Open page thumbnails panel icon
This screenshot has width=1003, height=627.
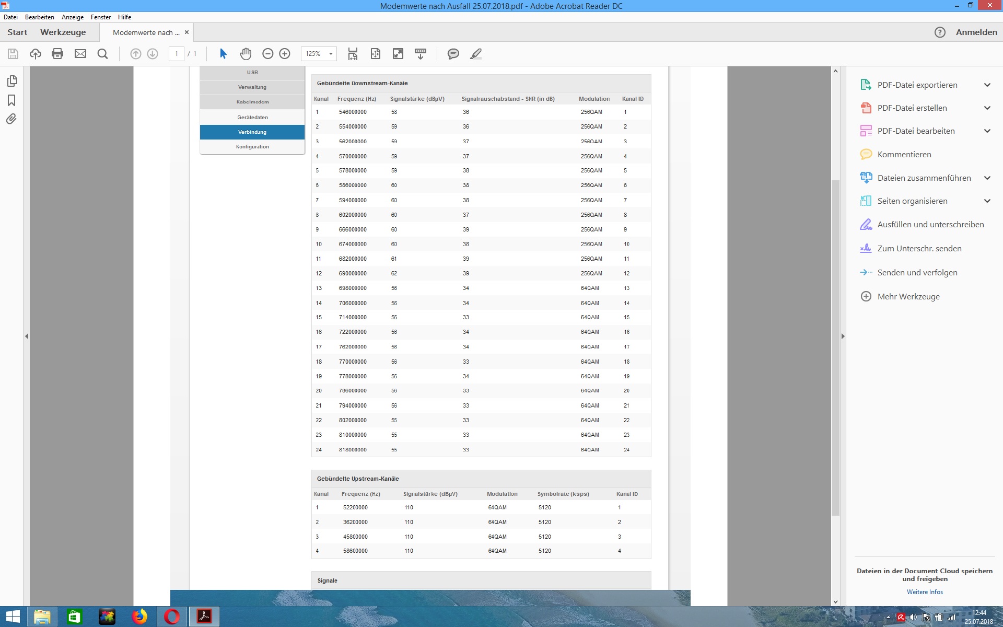click(x=11, y=81)
